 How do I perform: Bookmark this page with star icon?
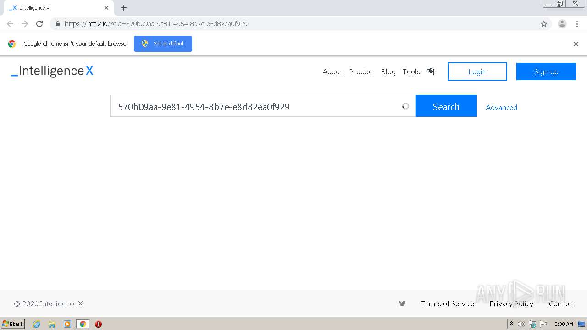[x=544, y=24]
